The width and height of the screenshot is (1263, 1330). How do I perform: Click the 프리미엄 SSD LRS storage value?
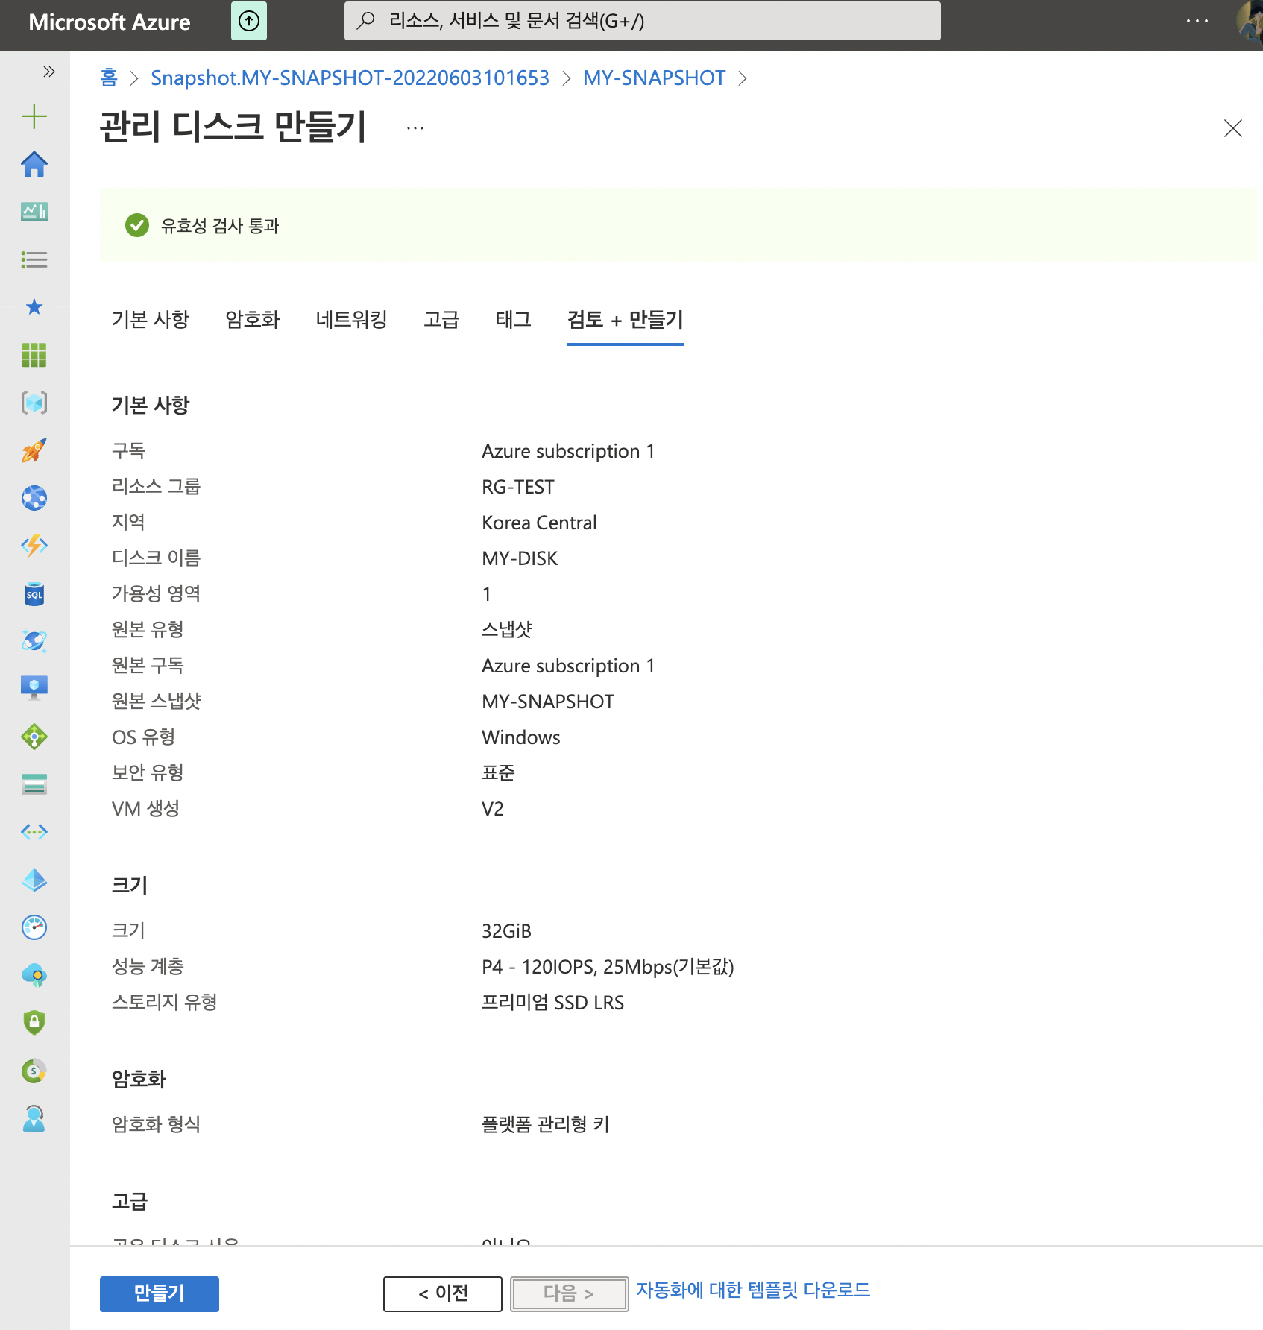coord(552,1003)
